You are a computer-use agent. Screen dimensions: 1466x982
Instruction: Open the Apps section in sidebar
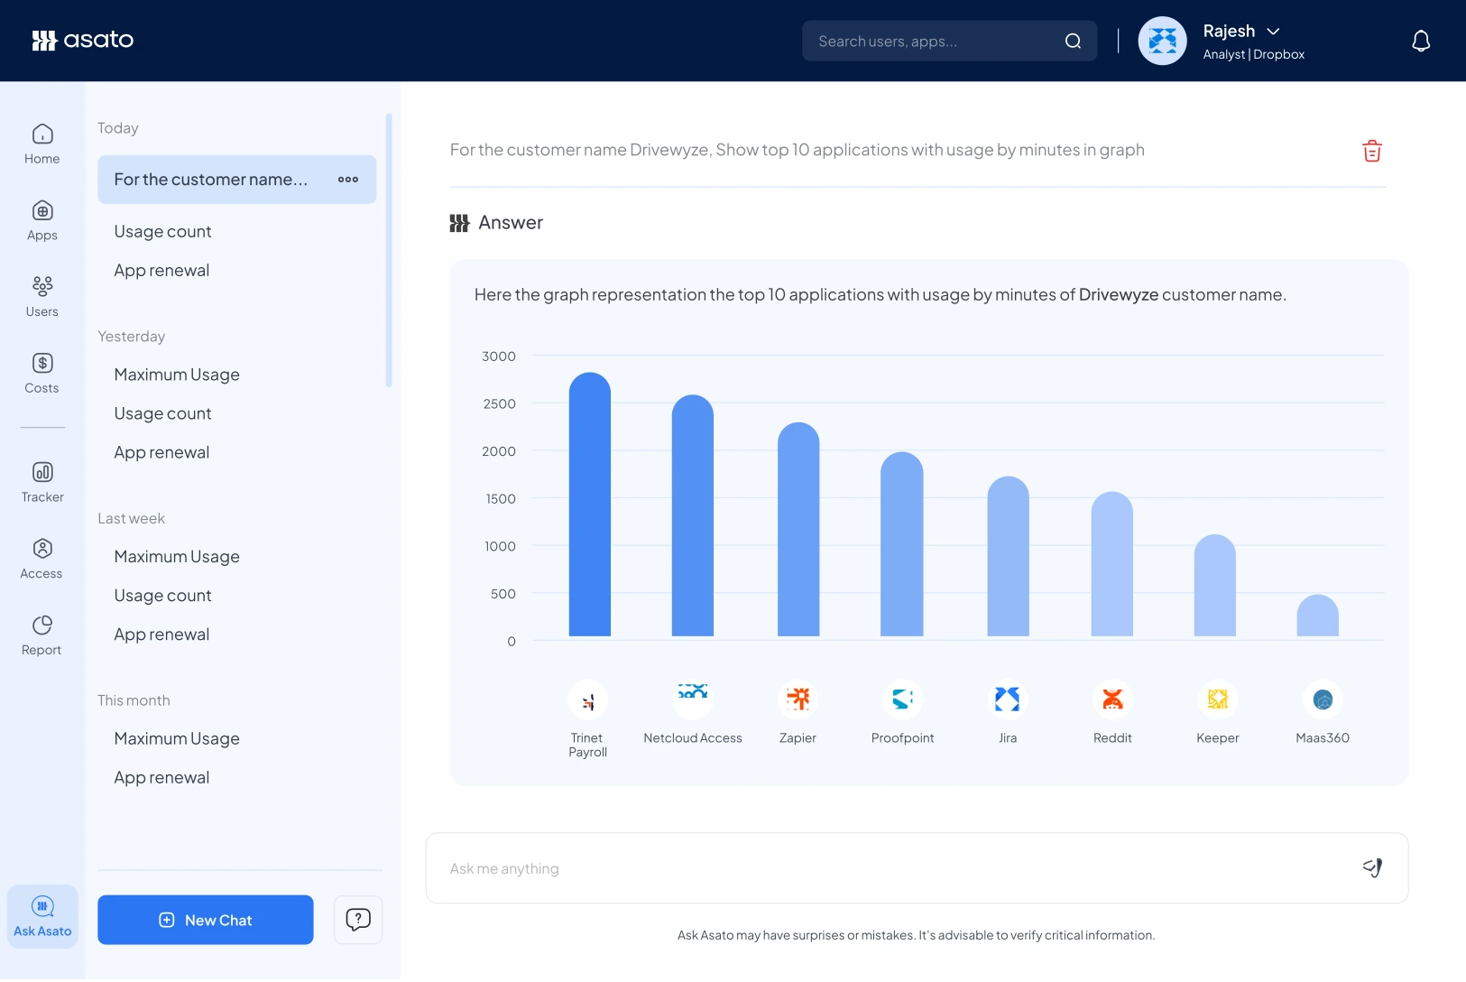42,221
